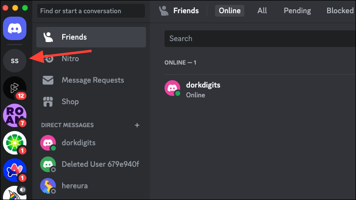Open Nitro page
This screenshot has height=200, width=356.
[91, 59]
